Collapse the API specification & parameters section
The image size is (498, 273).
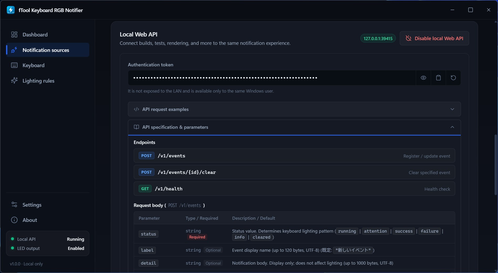(x=294, y=127)
